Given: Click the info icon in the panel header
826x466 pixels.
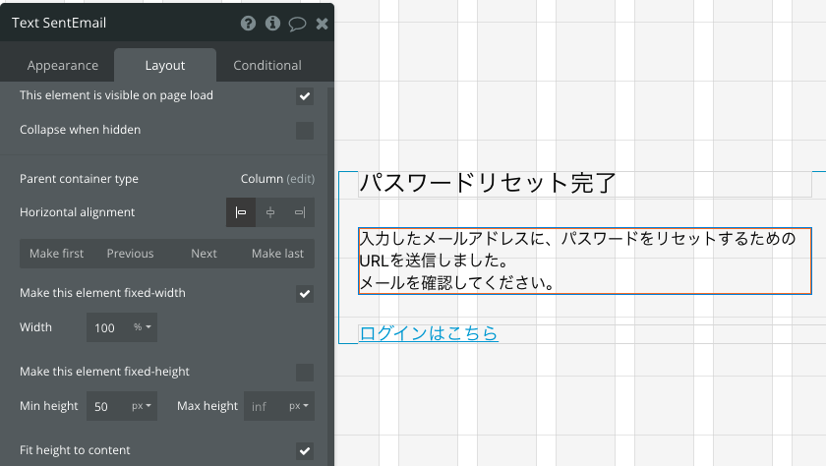Looking at the screenshot, I should [272, 24].
